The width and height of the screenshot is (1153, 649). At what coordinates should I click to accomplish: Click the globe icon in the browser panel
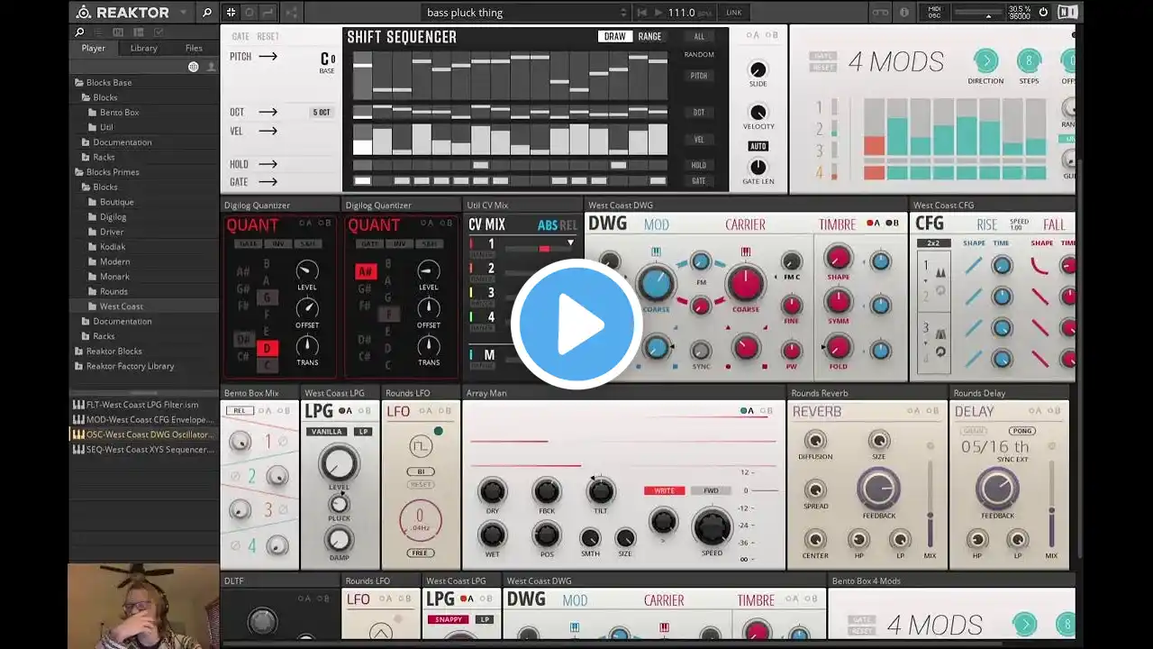pyautogui.click(x=193, y=67)
